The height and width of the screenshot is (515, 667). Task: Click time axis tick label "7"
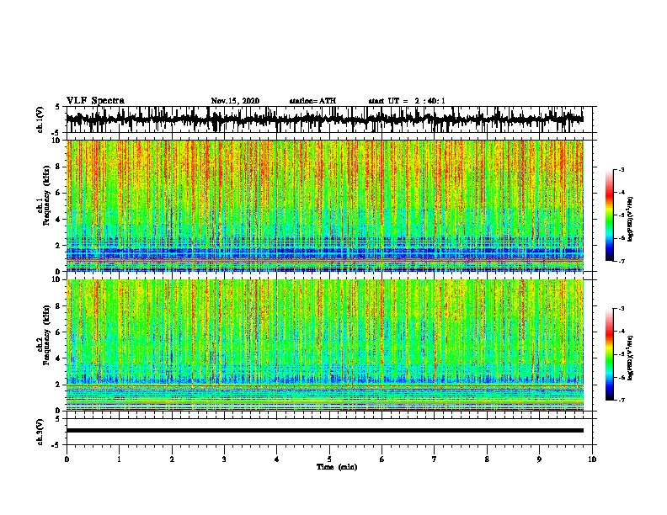tap(435, 459)
